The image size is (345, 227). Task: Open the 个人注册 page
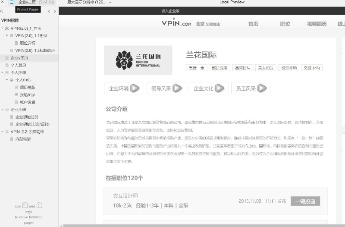[18, 73]
